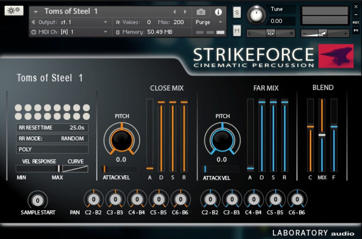Open the Output st. 1 dropdown
This screenshot has width=362, height=239.
pos(71,22)
